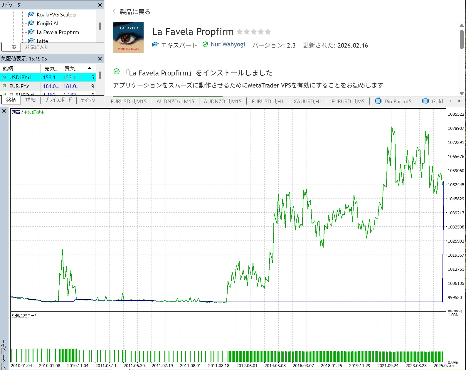
Task: Click the 1078907 value on the chart axis
Action: pos(456,128)
